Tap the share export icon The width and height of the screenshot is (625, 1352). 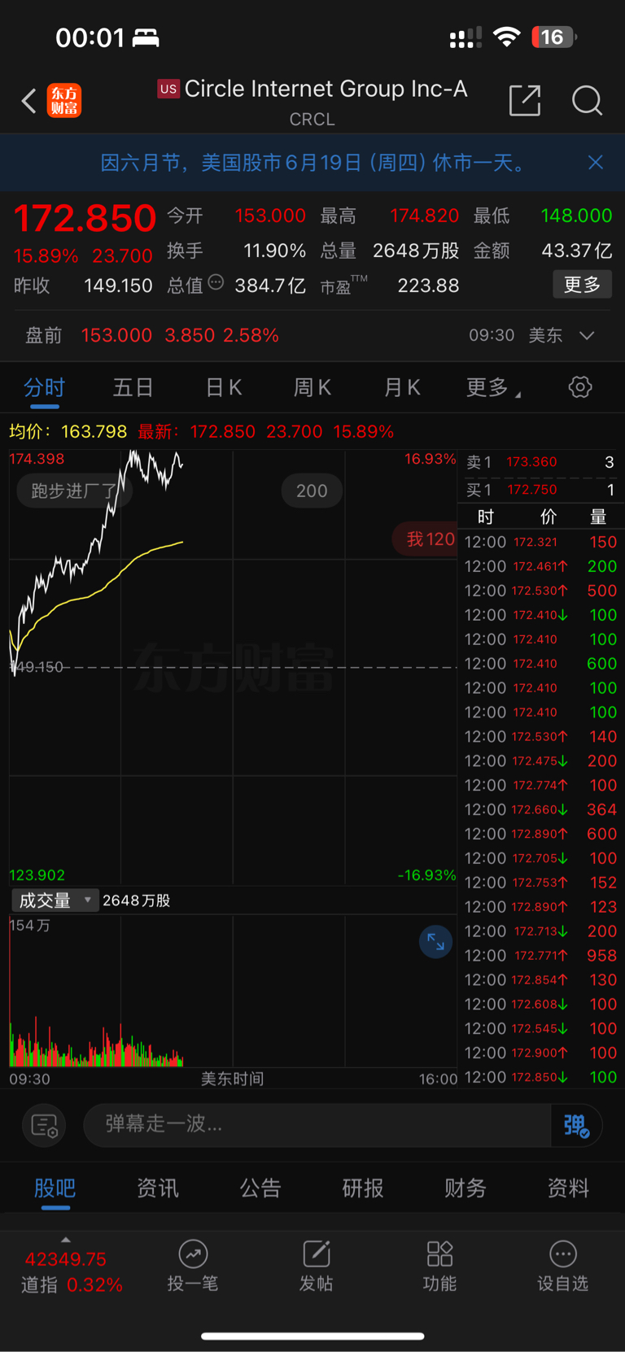click(525, 100)
